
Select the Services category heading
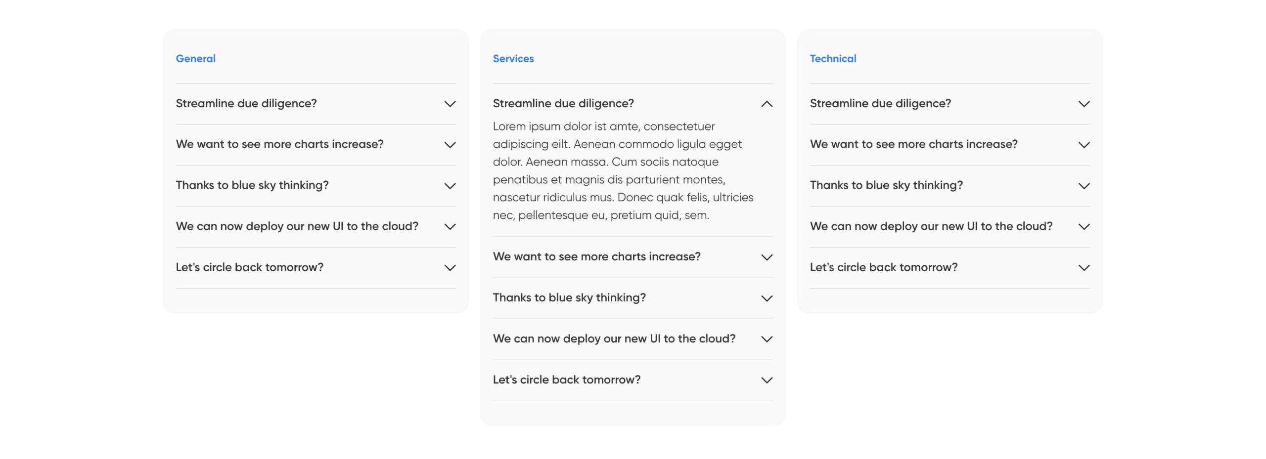pyautogui.click(x=513, y=59)
